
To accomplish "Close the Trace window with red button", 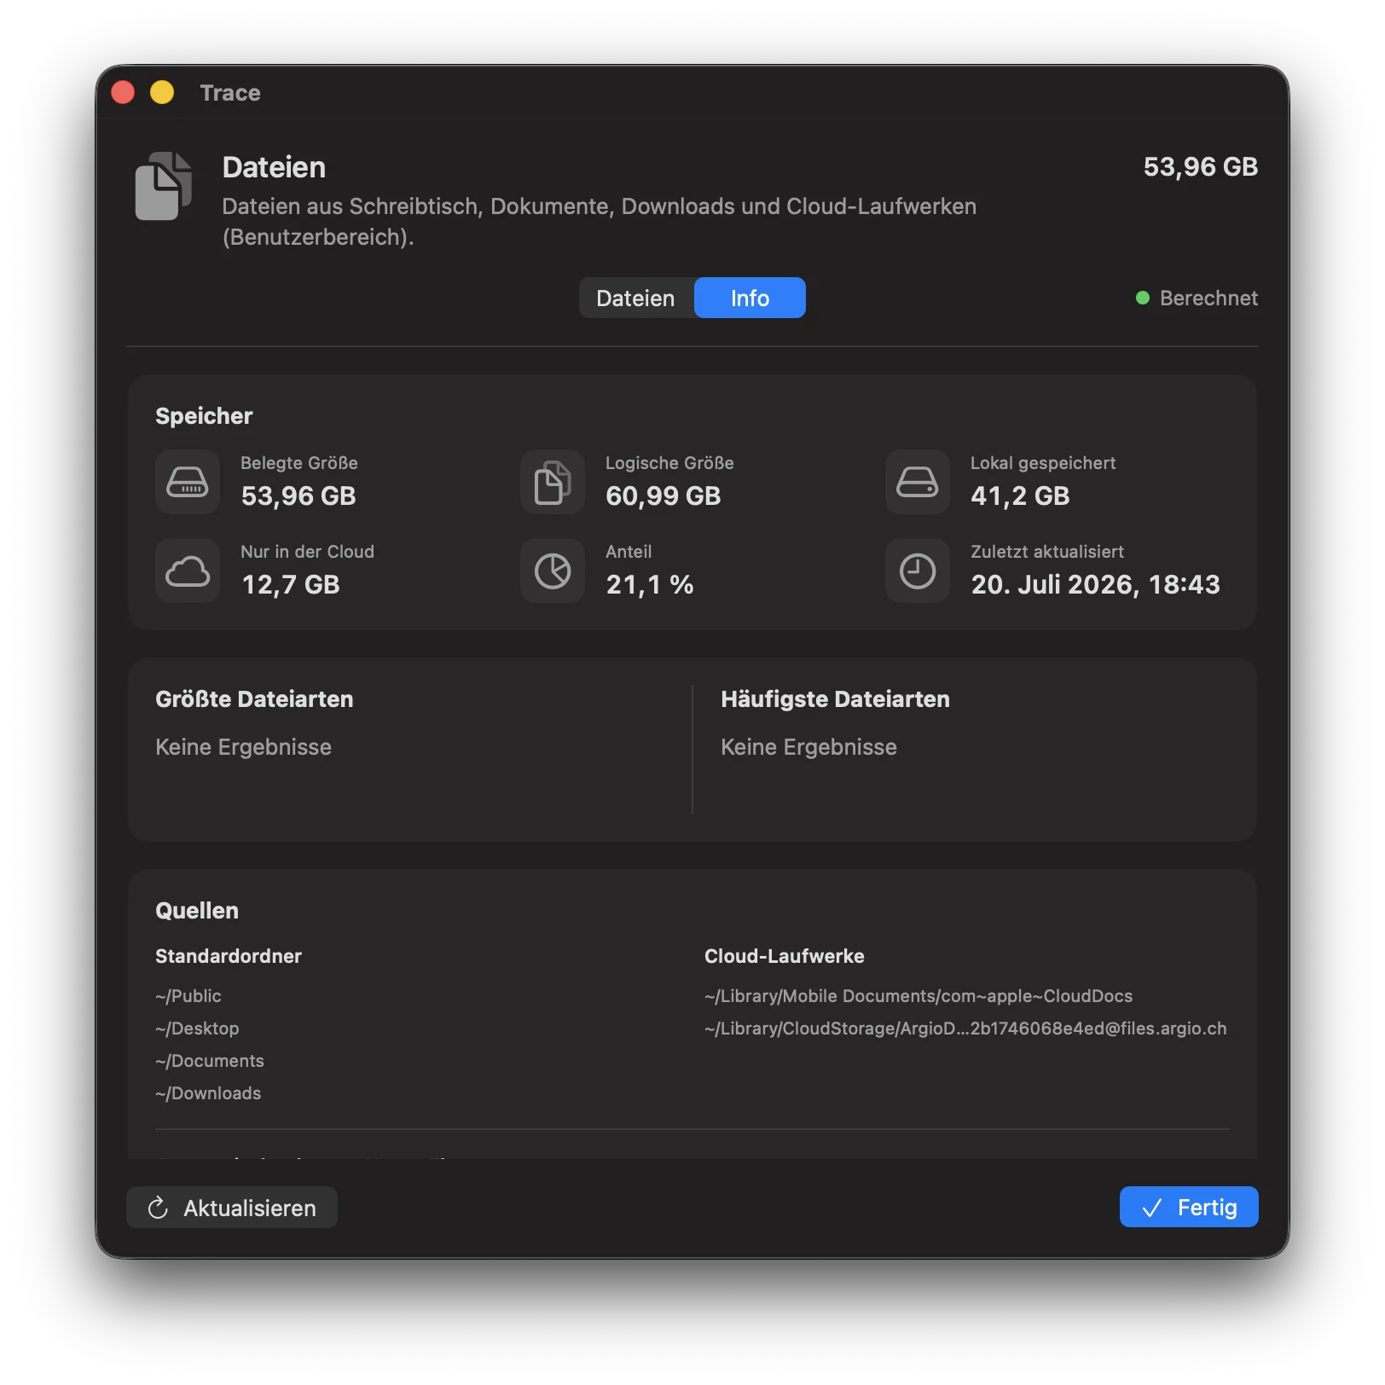I will pyautogui.click(x=123, y=92).
